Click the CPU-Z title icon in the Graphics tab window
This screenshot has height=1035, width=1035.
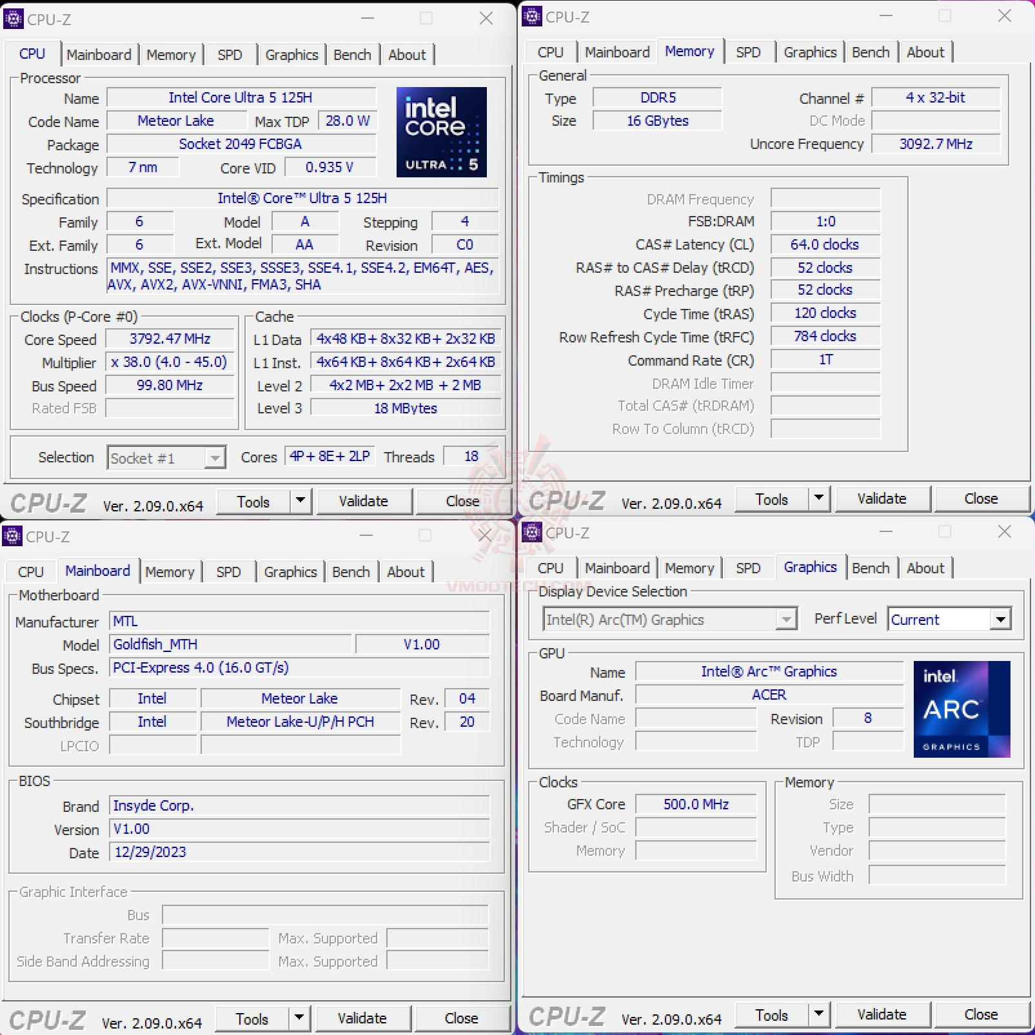click(x=531, y=533)
